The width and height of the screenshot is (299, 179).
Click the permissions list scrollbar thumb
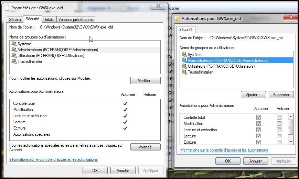coord(291,127)
